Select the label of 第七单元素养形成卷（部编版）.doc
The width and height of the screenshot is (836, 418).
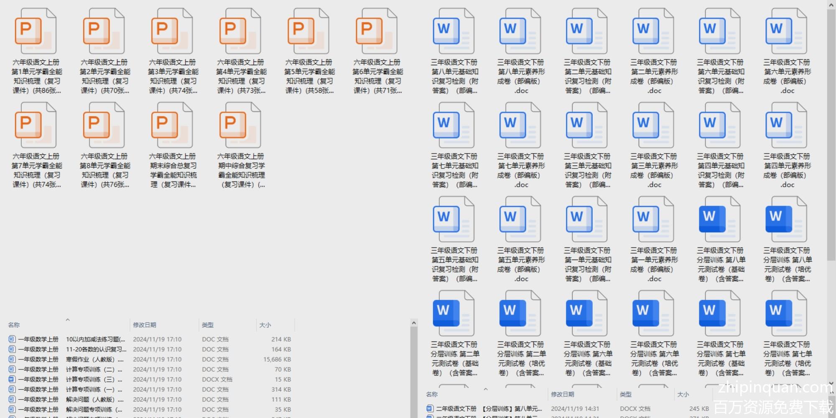(x=521, y=171)
